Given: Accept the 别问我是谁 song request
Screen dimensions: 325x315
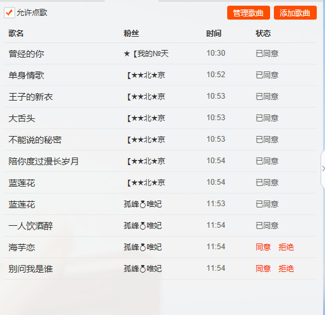Looking at the screenshot, I should click(263, 269).
